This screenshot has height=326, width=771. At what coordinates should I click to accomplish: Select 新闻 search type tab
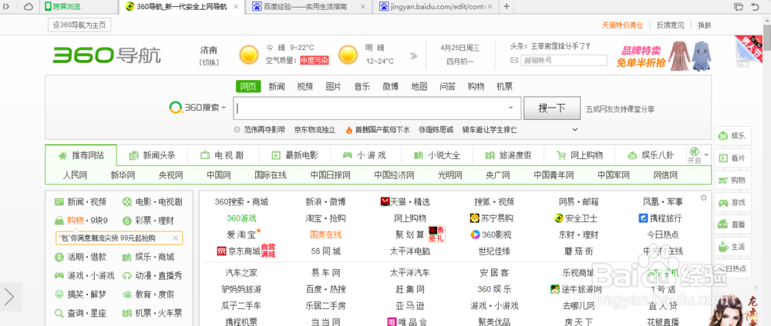coord(277,87)
